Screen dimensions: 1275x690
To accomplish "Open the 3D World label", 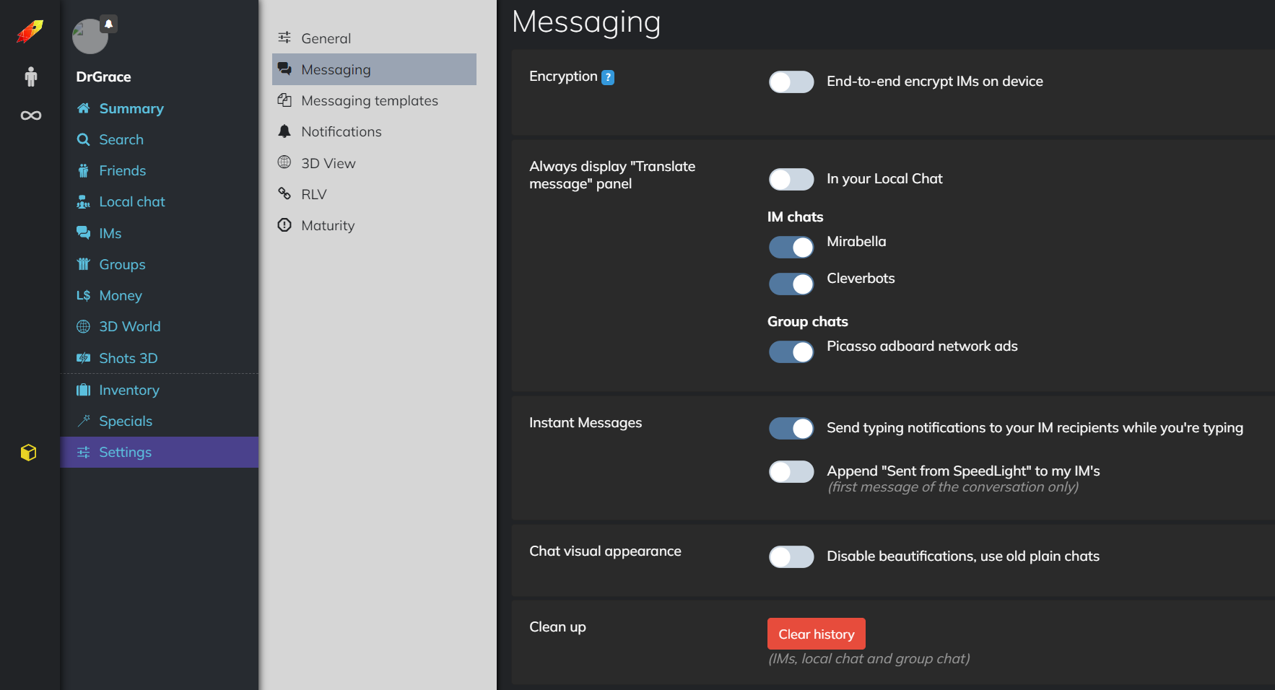I will coord(130,326).
